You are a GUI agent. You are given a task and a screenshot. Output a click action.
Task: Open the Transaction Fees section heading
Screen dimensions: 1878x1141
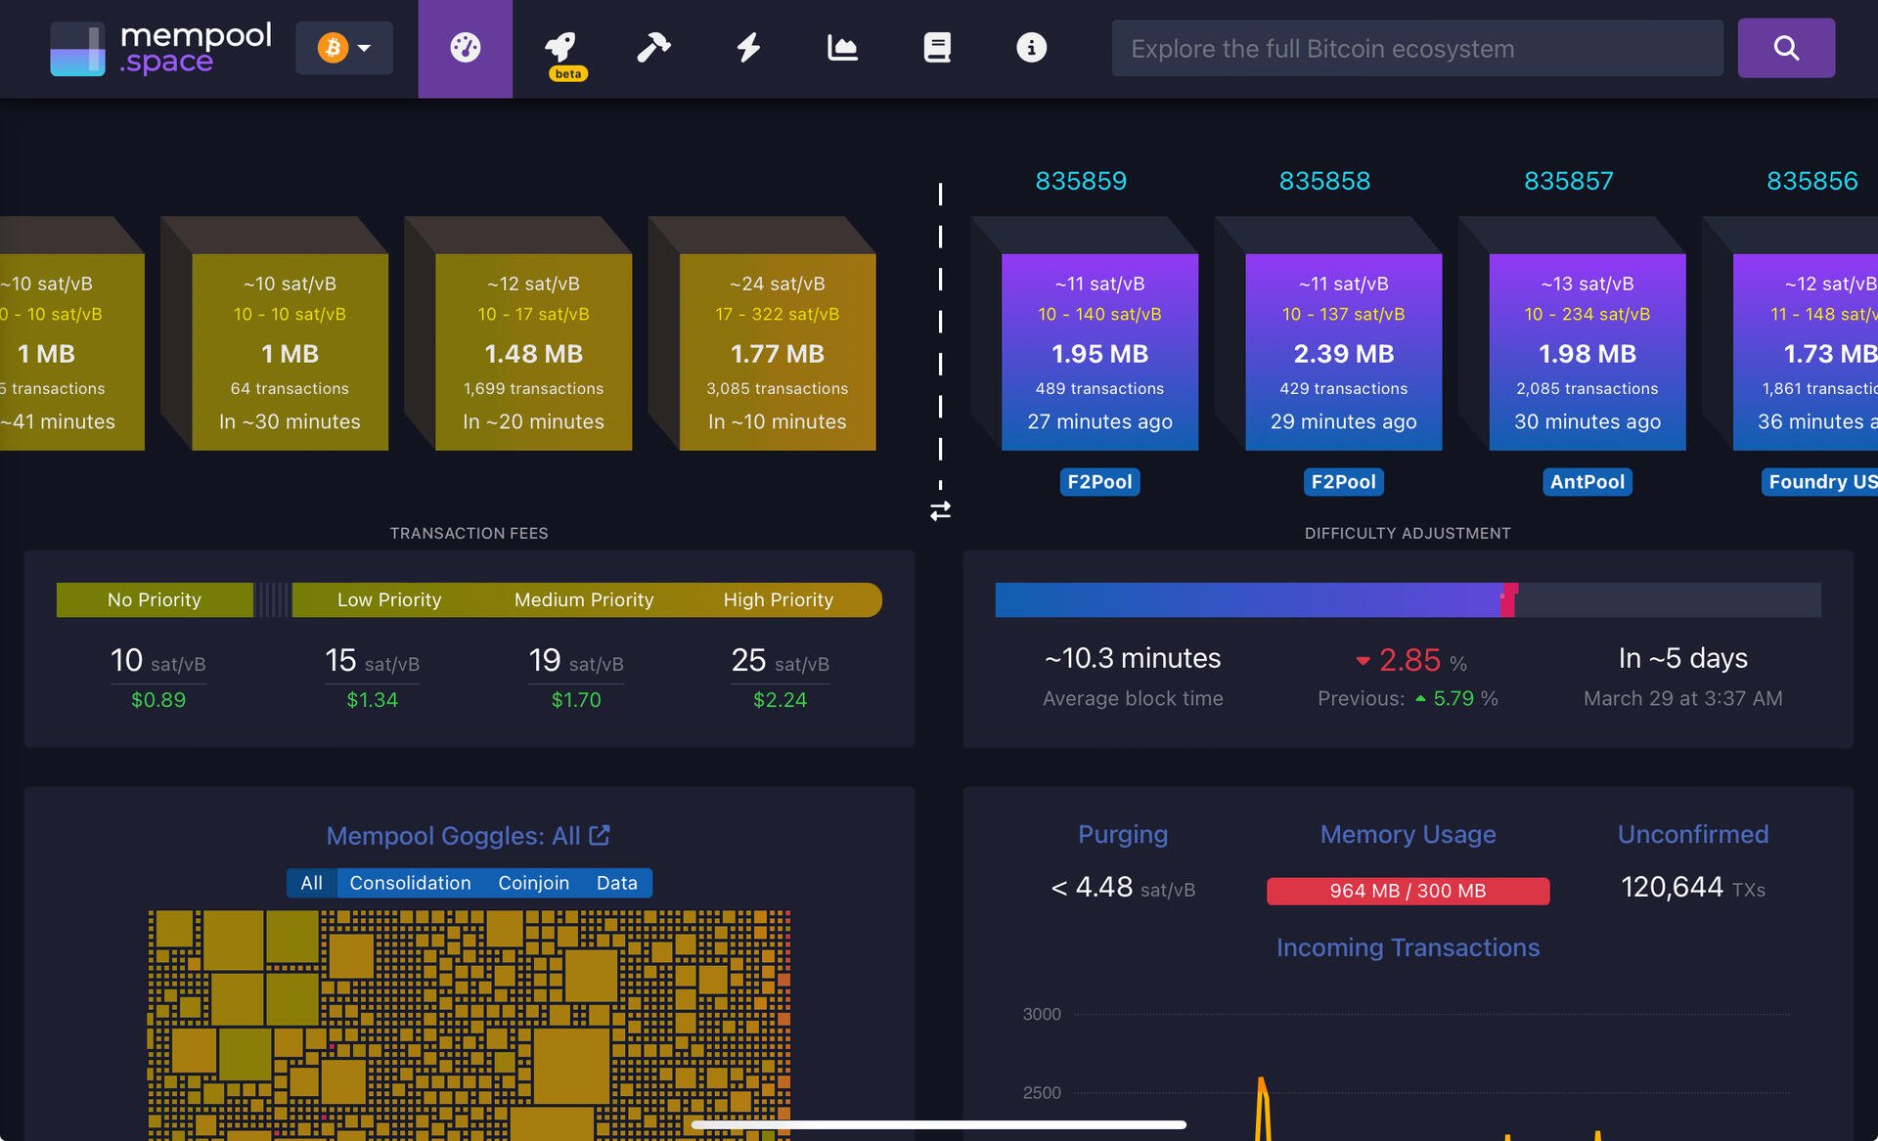469,533
